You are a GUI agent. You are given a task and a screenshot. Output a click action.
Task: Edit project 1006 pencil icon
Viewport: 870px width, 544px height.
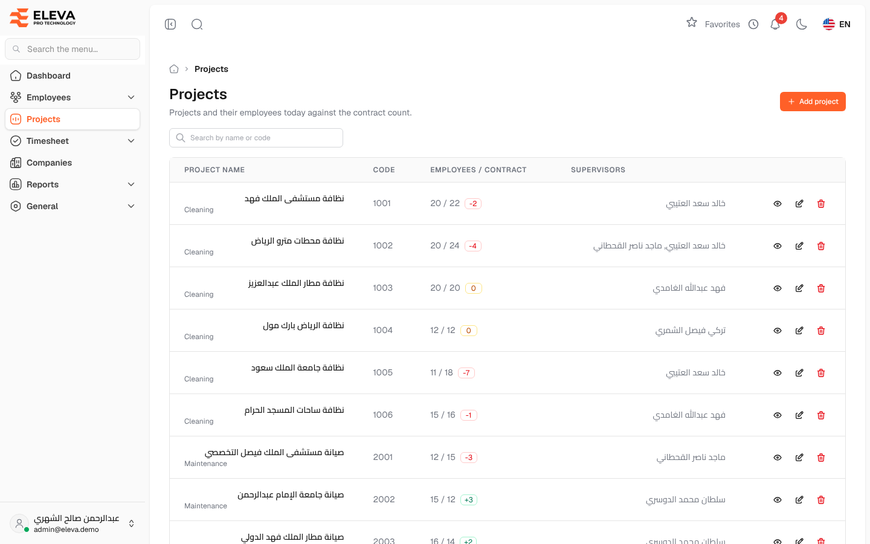pyautogui.click(x=799, y=415)
